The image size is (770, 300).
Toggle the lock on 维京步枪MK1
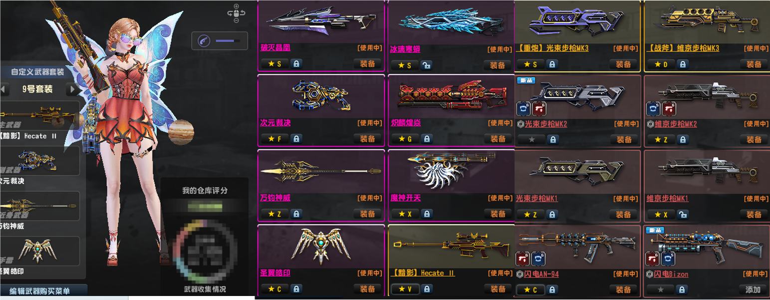(x=683, y=214)
